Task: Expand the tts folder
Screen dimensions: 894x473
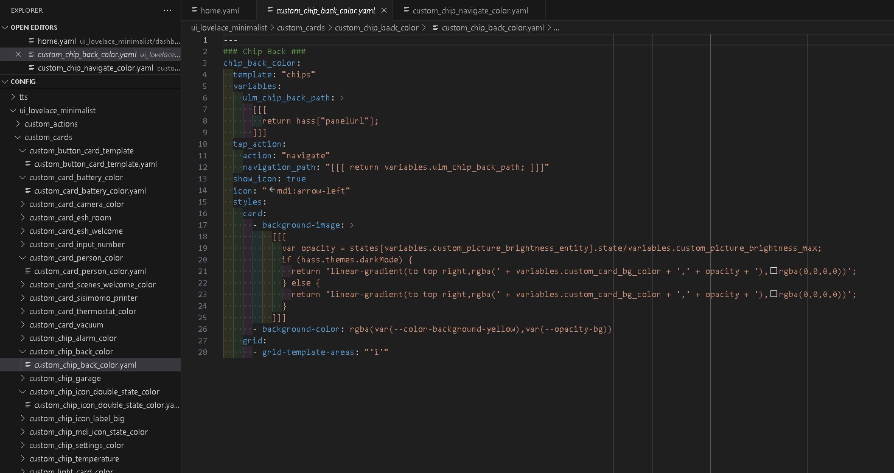Action: [x=13, y=97]
